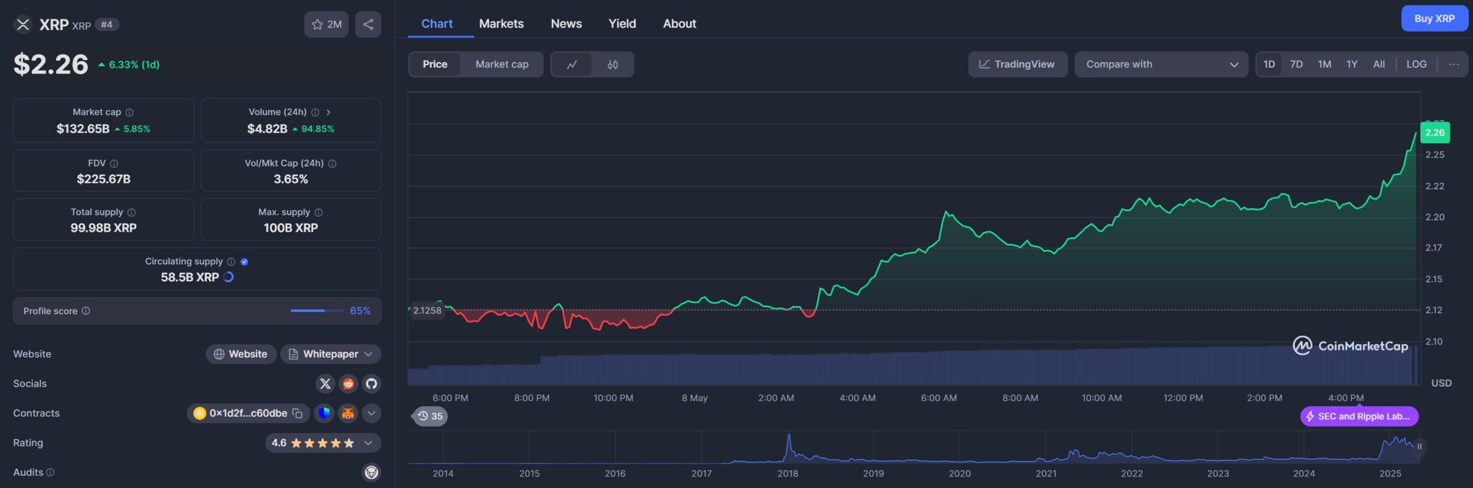
Task: Click the Buy XRP button
Action: 1434,18
